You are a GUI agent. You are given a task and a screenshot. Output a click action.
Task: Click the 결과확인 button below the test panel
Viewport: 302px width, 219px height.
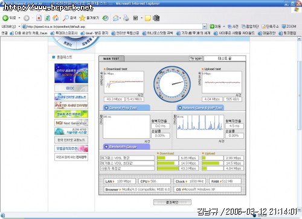tap(172, 202)
